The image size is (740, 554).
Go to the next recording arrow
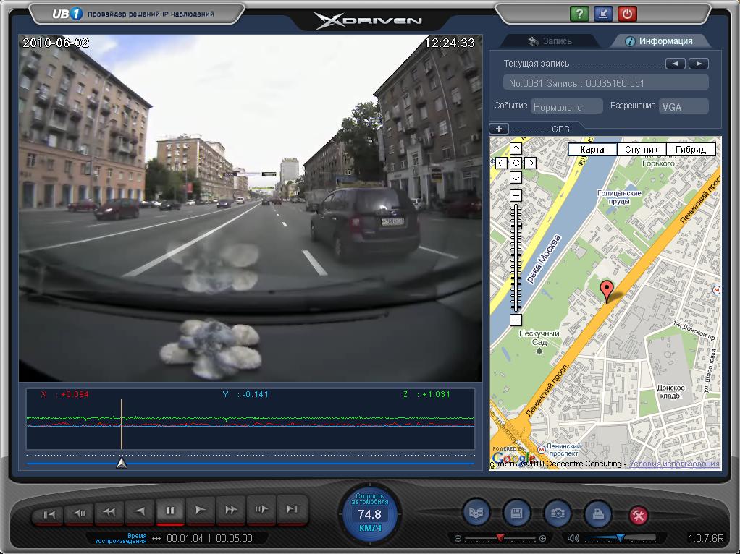tap(698, 64)
